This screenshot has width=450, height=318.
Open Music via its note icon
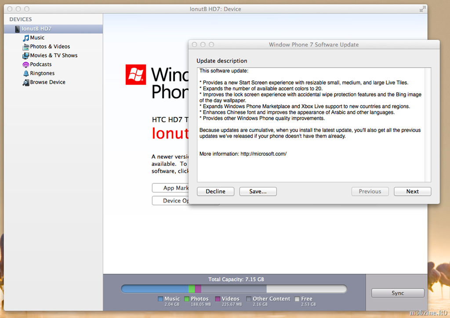26,38
